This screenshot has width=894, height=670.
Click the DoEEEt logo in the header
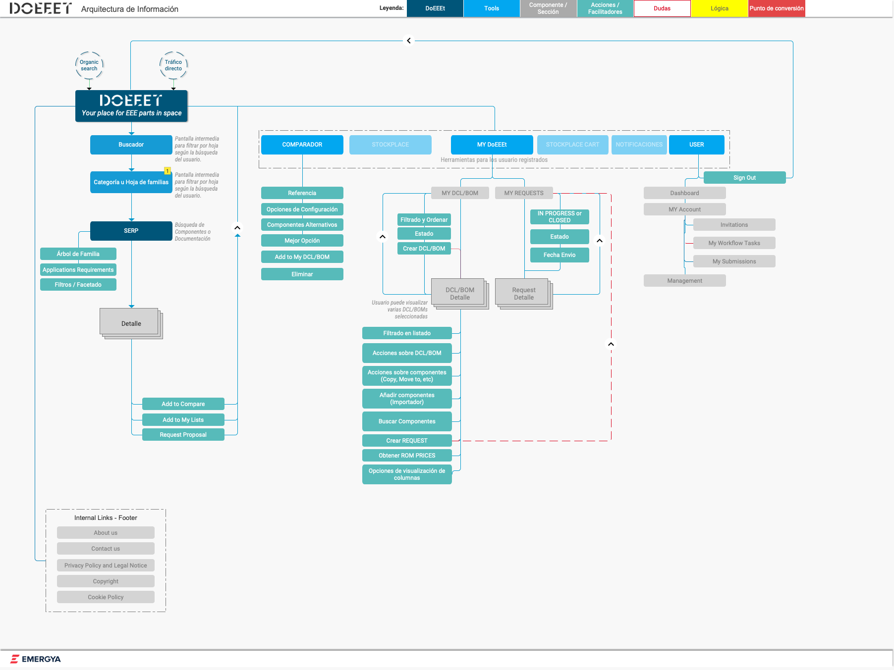tap(41, 8)
